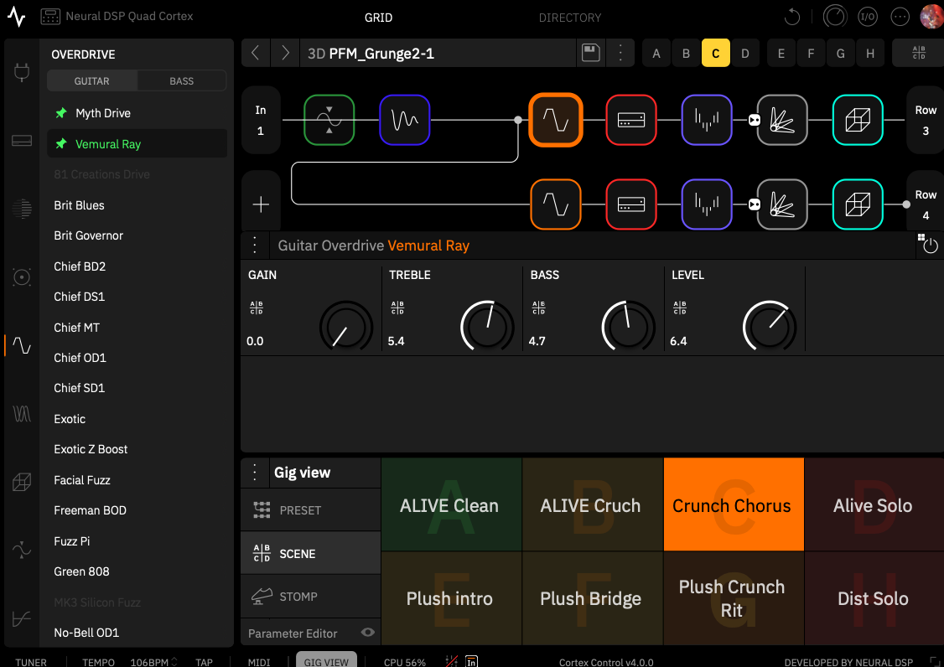Save the preset with the floppy disk icon
944x667 pixels.
[590, 53]
